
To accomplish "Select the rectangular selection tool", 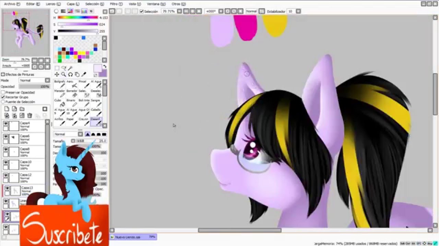I will pyautogui.click(x=57, y=68).
